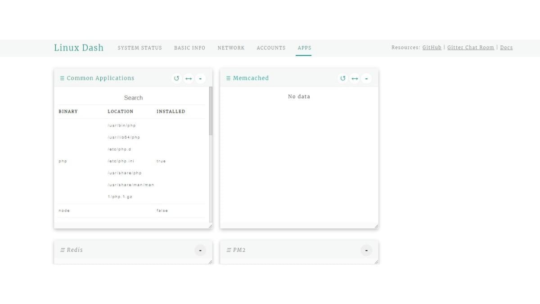Viewport: 540px width, 304px height.
Task: Select the Basic Info tab
Action: point(189,48)
